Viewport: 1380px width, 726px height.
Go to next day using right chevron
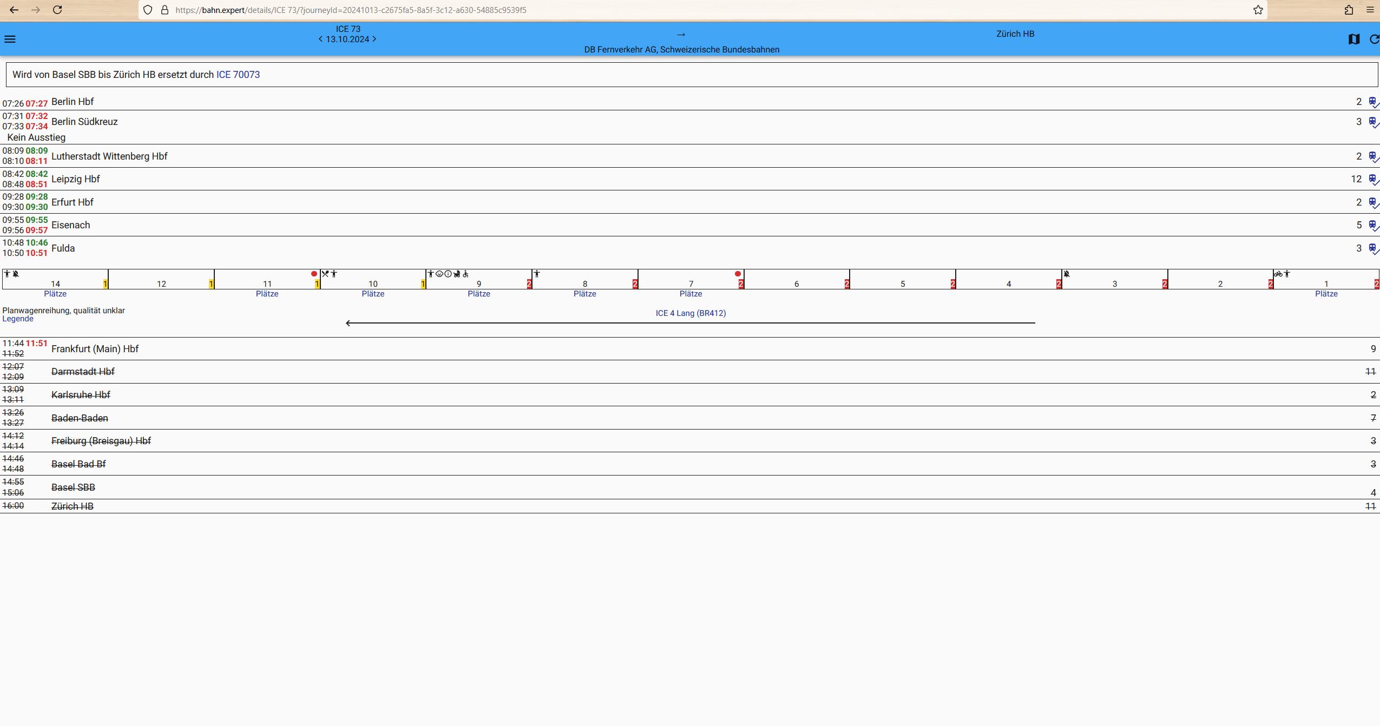click(x=374, y=39)
